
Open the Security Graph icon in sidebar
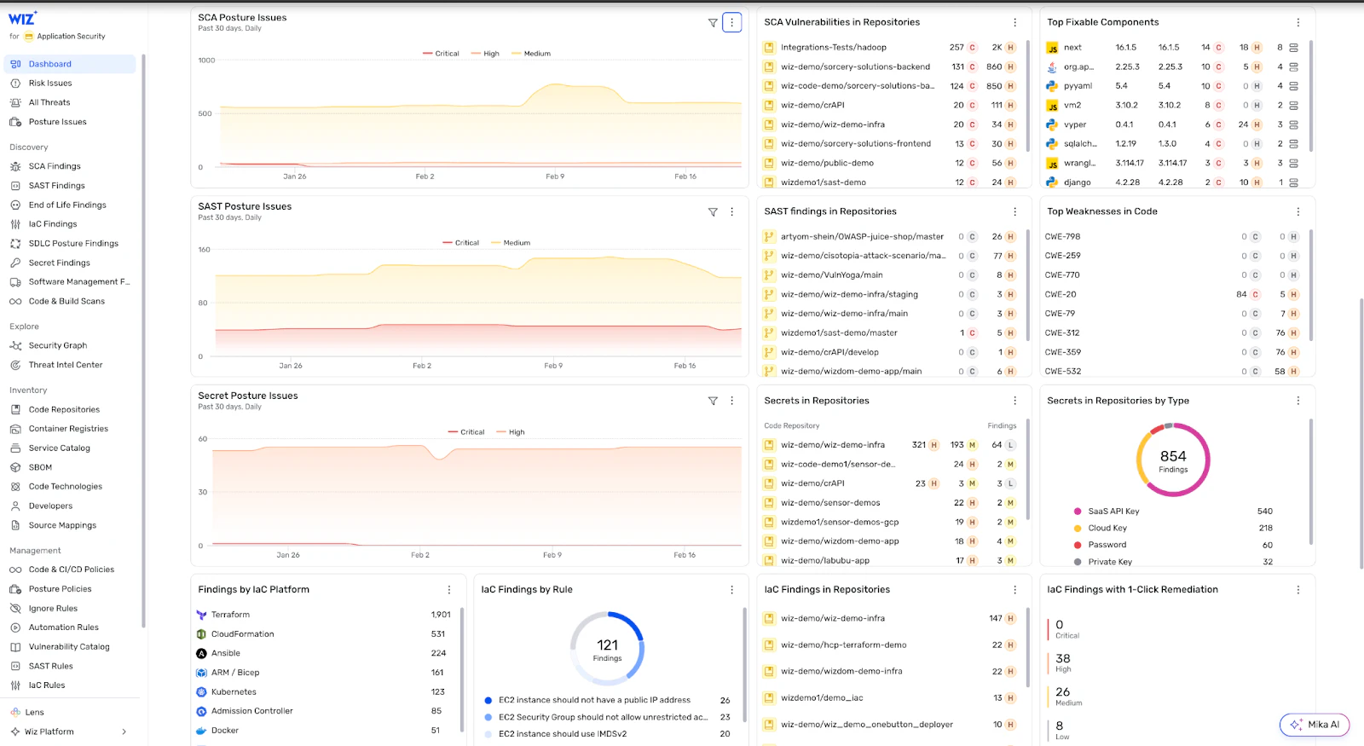[15, 345]
